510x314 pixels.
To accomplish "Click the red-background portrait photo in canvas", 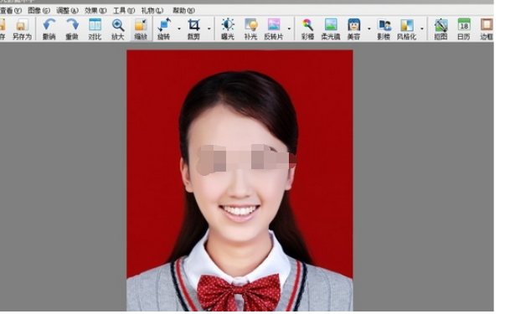I will click(x=240, y=180).
